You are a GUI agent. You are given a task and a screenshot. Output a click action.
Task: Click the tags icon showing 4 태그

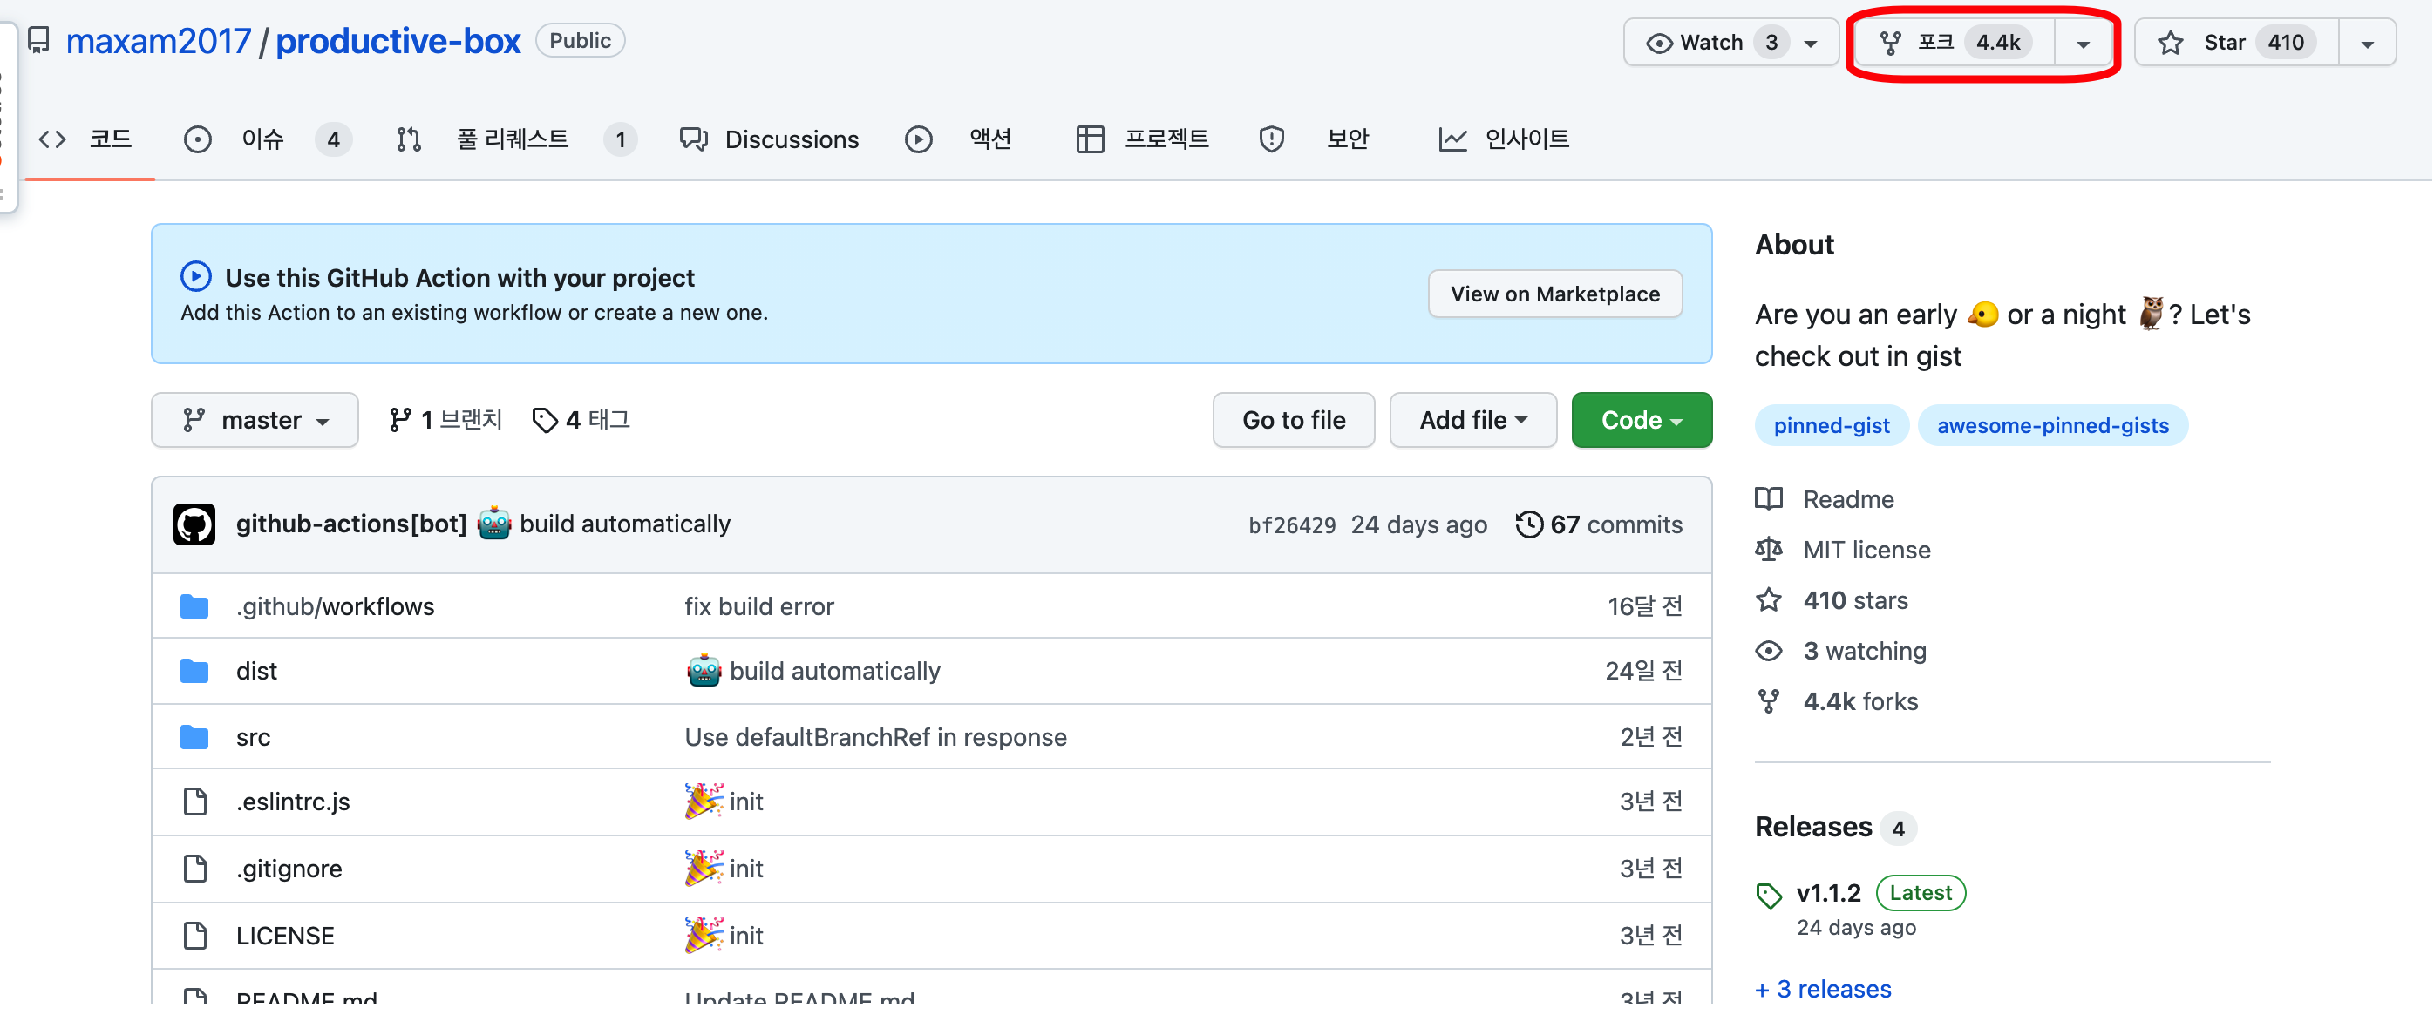544,419
